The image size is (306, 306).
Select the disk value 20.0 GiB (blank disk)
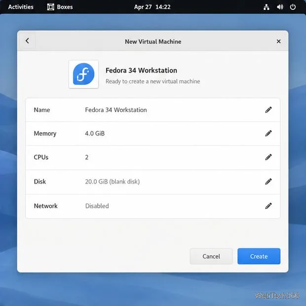(113, 182)
